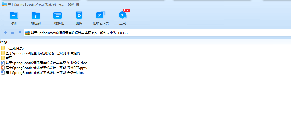Screen dimensions: 291x133
Task: Click the '工具' toolbar label
Action: 123,23
